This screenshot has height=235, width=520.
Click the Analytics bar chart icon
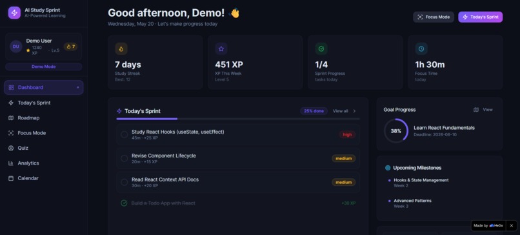tap(11, 163)
